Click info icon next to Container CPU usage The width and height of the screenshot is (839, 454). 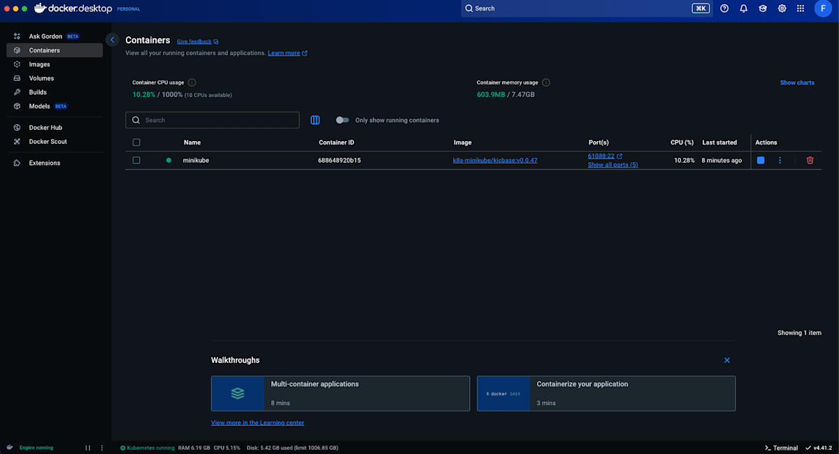pos(192,82)
